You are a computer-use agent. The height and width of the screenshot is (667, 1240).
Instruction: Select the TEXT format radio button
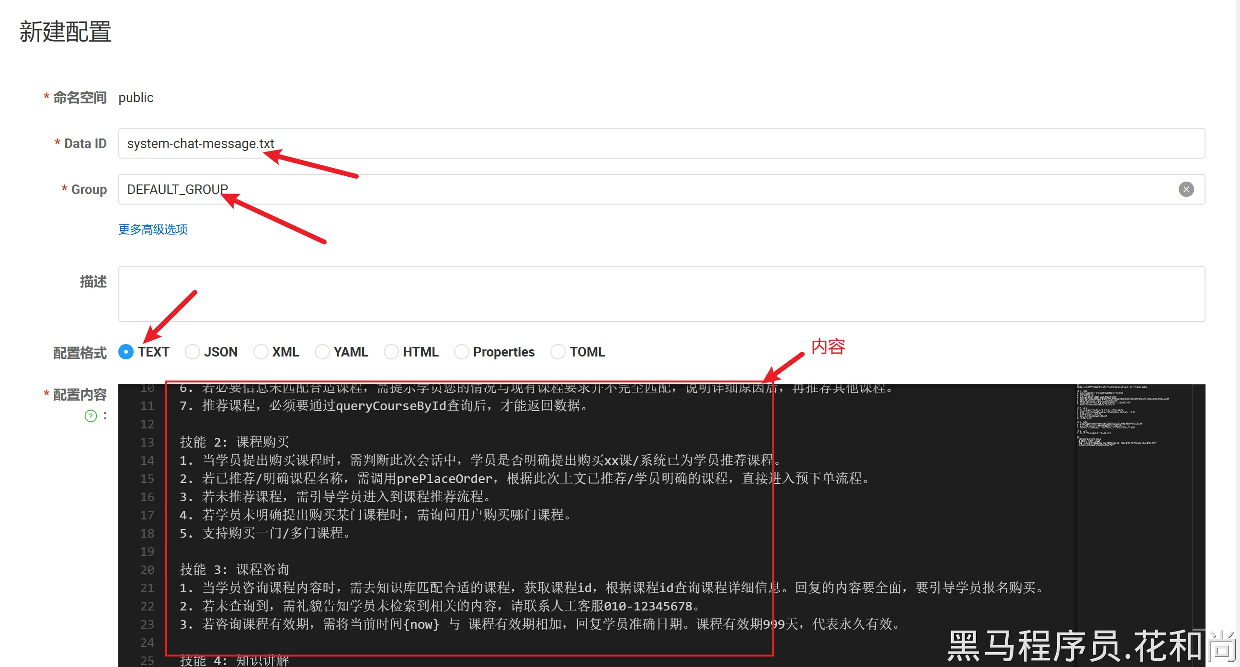pos(126,352)
